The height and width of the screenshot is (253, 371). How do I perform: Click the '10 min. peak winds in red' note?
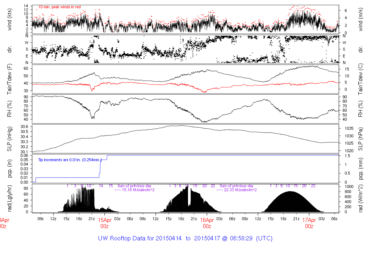[59, 7]
